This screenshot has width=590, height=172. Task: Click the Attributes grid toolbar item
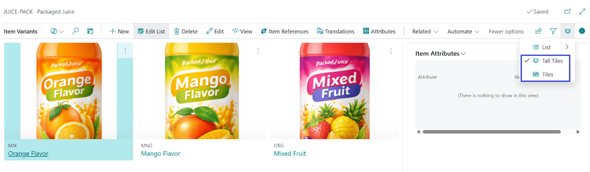tap(379, 31)
